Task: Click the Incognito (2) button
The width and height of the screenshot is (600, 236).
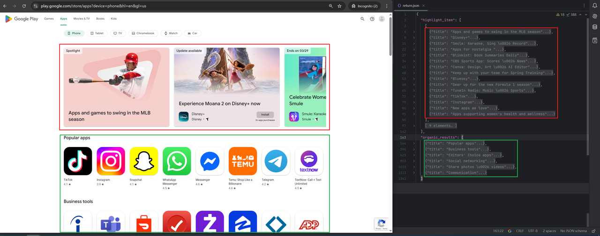Action: (365, 6)
